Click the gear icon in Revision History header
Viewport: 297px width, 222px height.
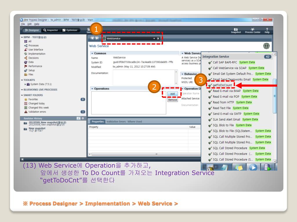[x=83, y=118]
